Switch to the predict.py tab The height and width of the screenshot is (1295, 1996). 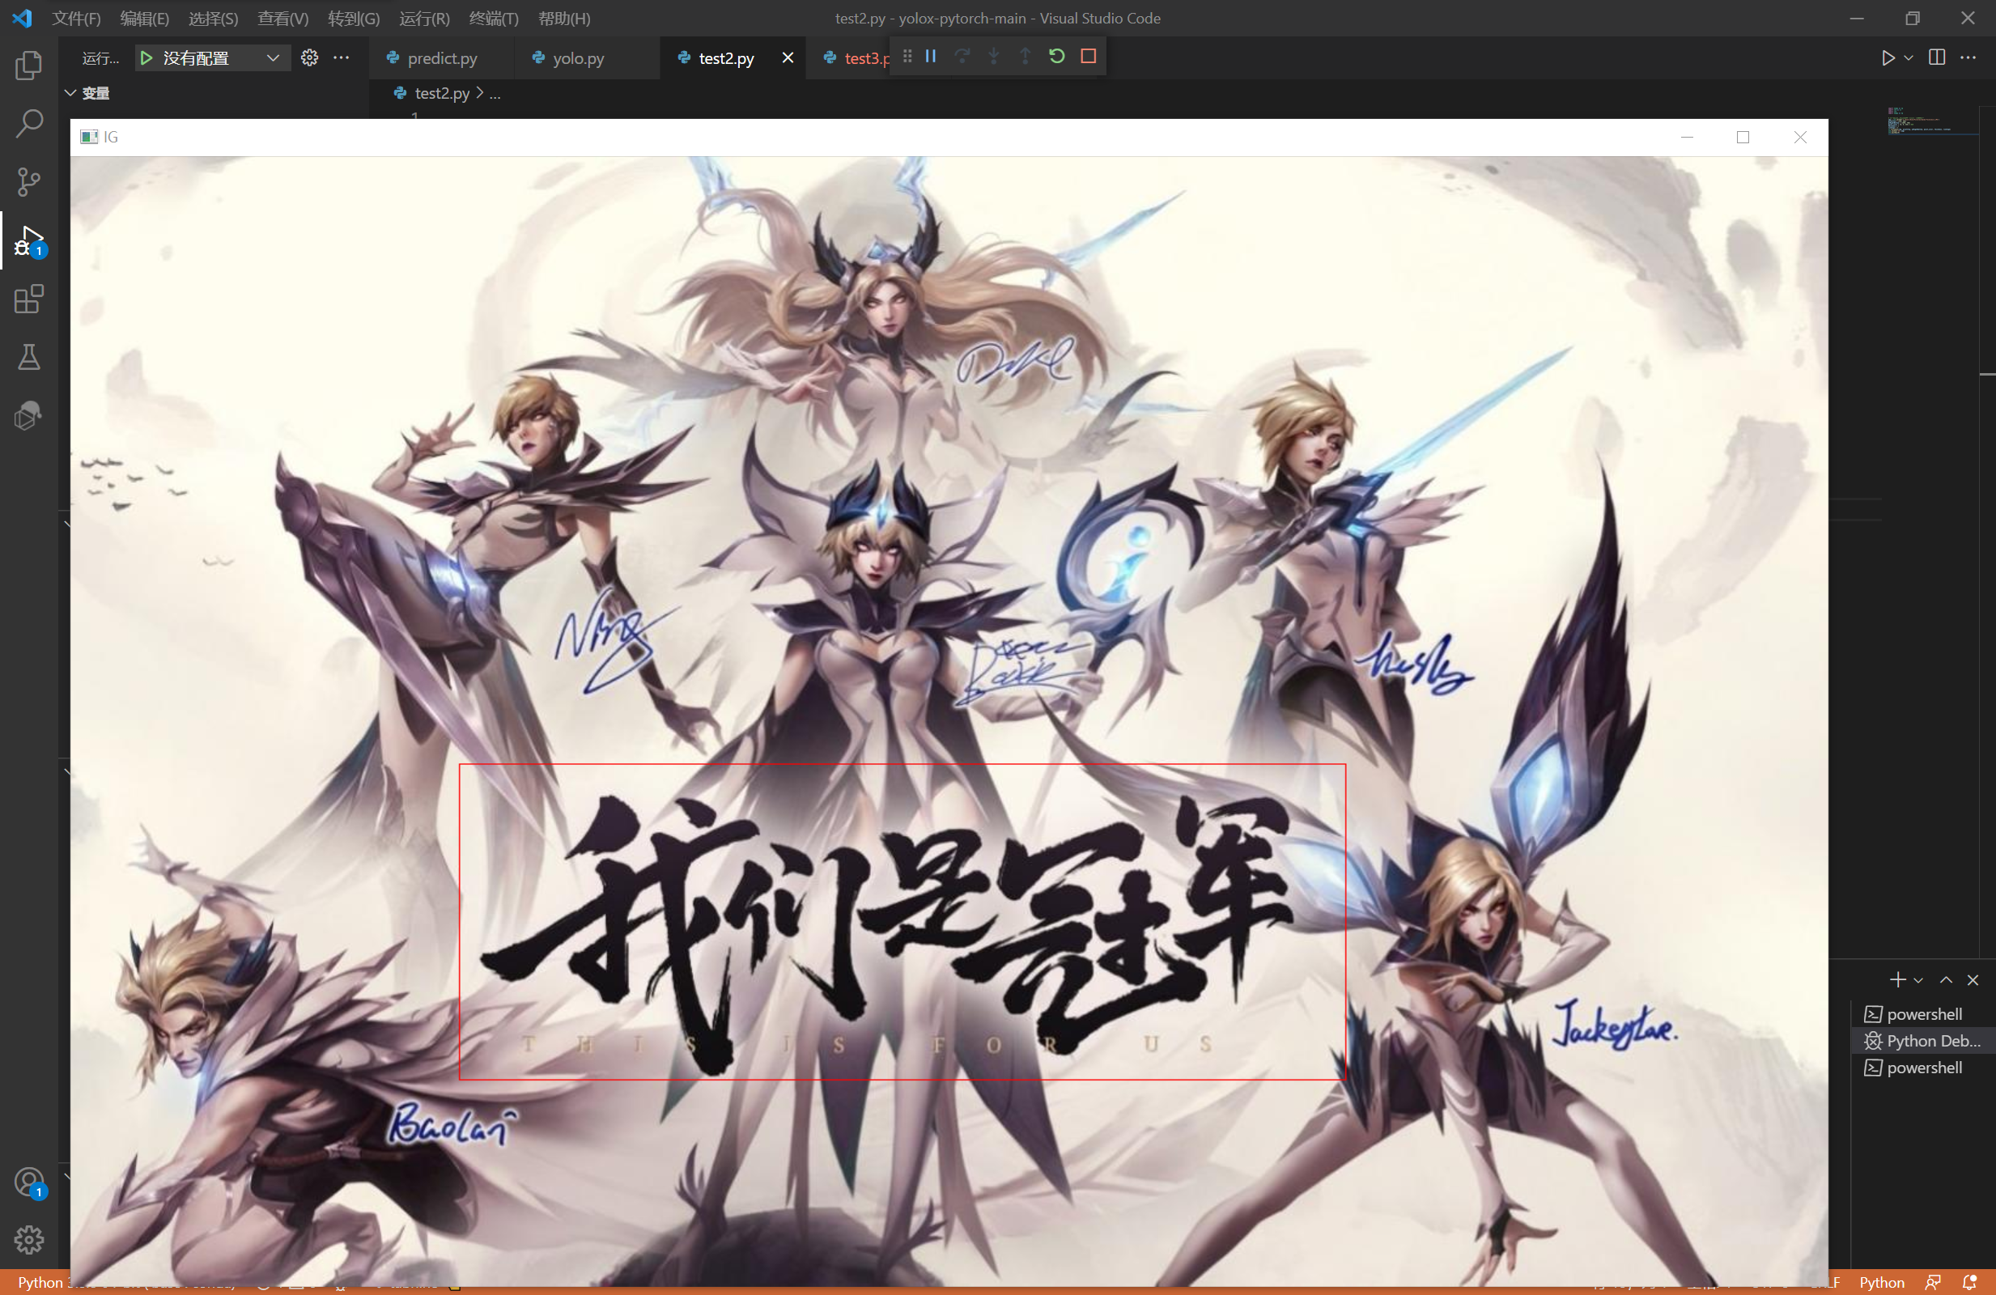(x=441, y=58)
